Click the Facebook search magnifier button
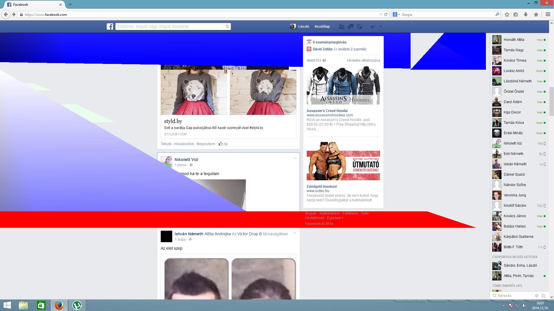Image resolution: width=554 pixels, height=311 pixels. coord(227,26)
